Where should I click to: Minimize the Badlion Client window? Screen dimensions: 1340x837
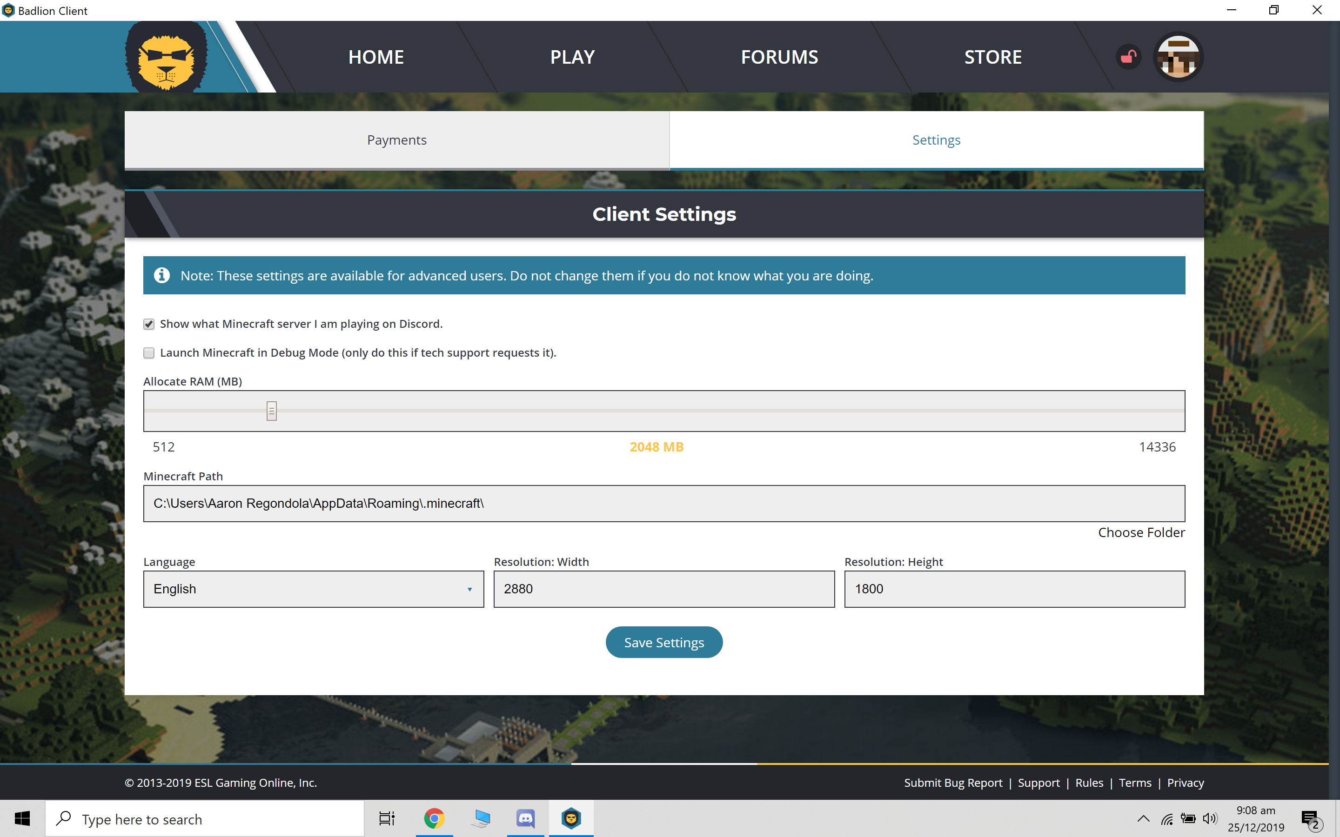(1231, 11)
